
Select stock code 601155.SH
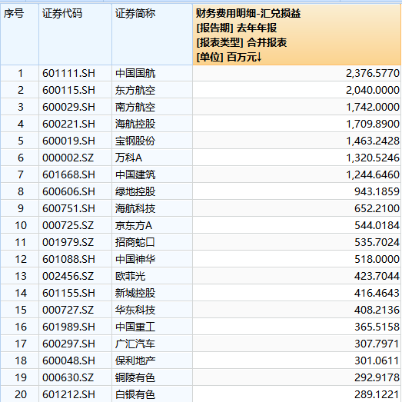tap(68, 294)
